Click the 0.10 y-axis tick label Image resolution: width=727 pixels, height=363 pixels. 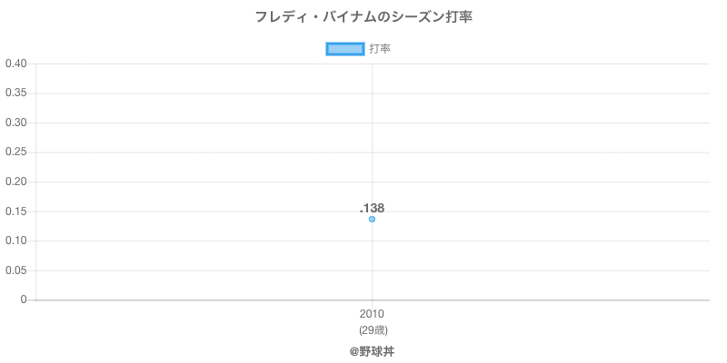coord(15,240)
